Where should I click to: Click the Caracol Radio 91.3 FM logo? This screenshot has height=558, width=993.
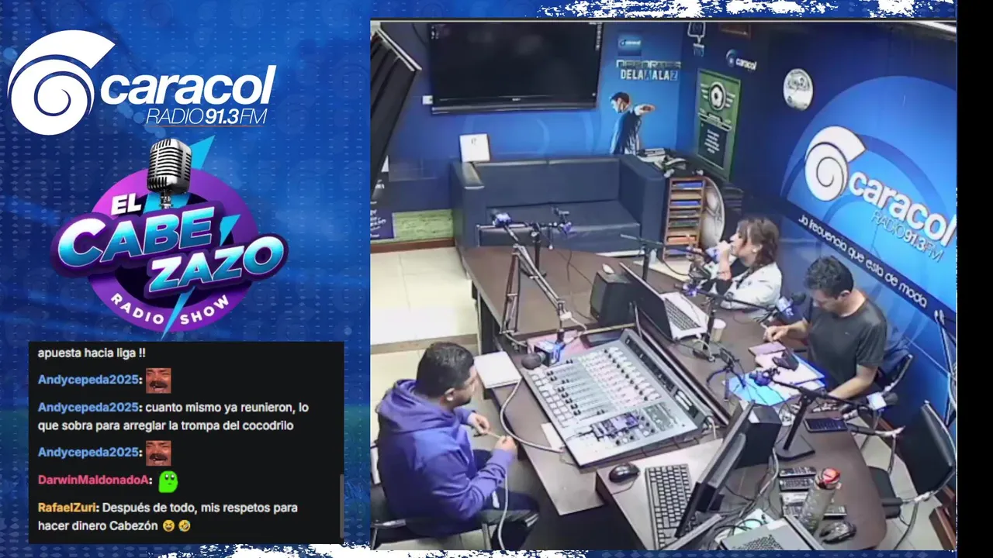[141, 83]
